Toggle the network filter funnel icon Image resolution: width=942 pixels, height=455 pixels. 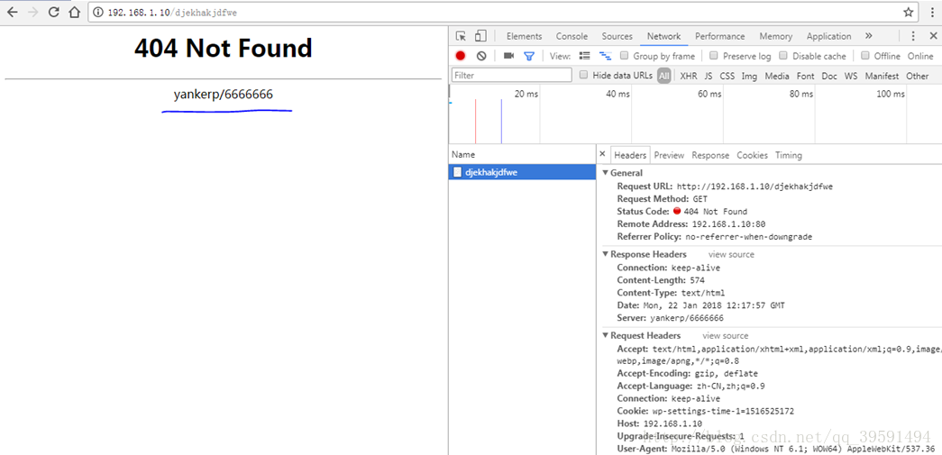(529, 56)
